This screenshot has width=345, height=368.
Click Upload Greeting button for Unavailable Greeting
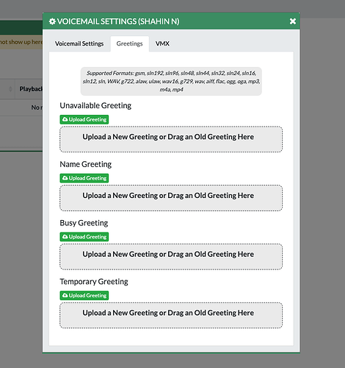pyautogui.click(x=84, y=119)
